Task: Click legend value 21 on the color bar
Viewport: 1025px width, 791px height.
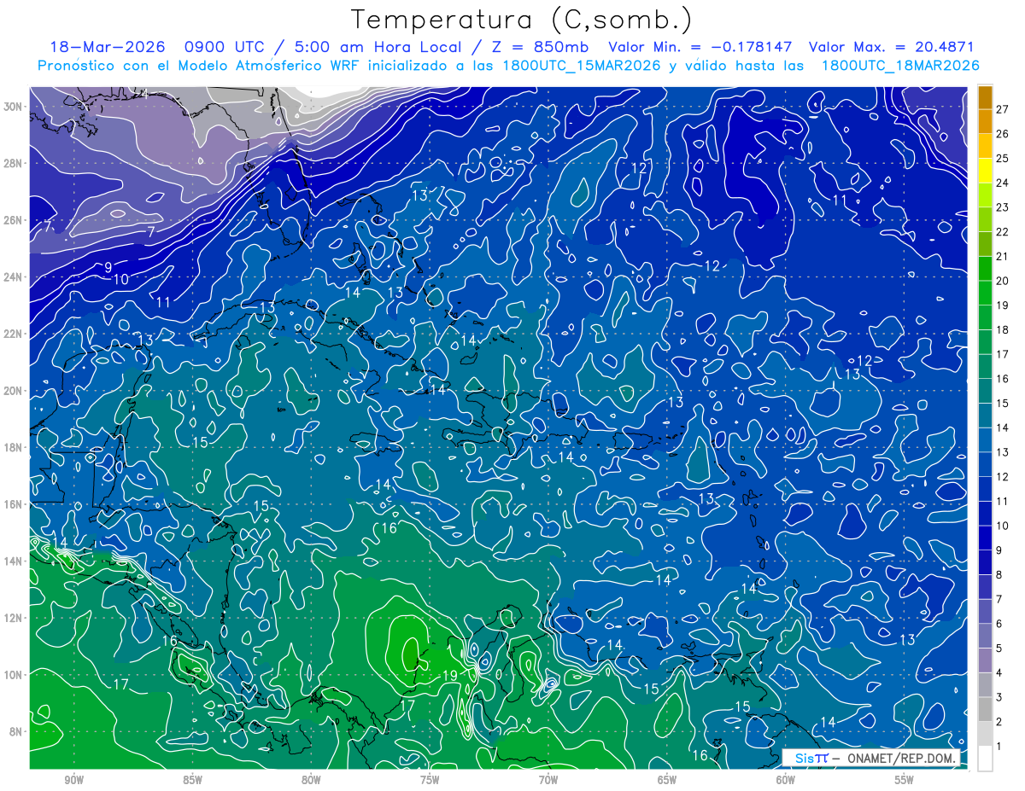Action: [1003, 256]
